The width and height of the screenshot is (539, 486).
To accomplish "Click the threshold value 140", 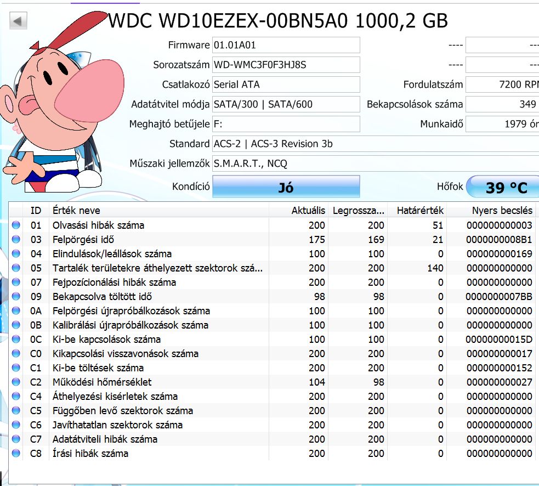I will [435, 268].
